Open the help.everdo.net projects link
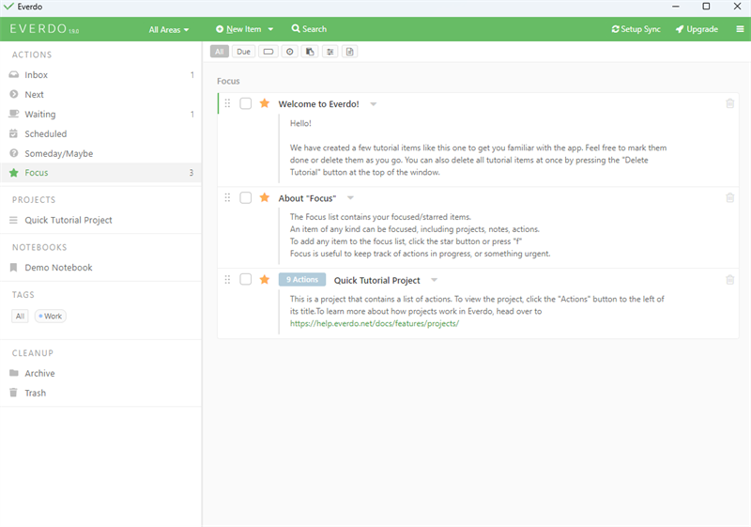Screen dimensions: 751x527 375,323
